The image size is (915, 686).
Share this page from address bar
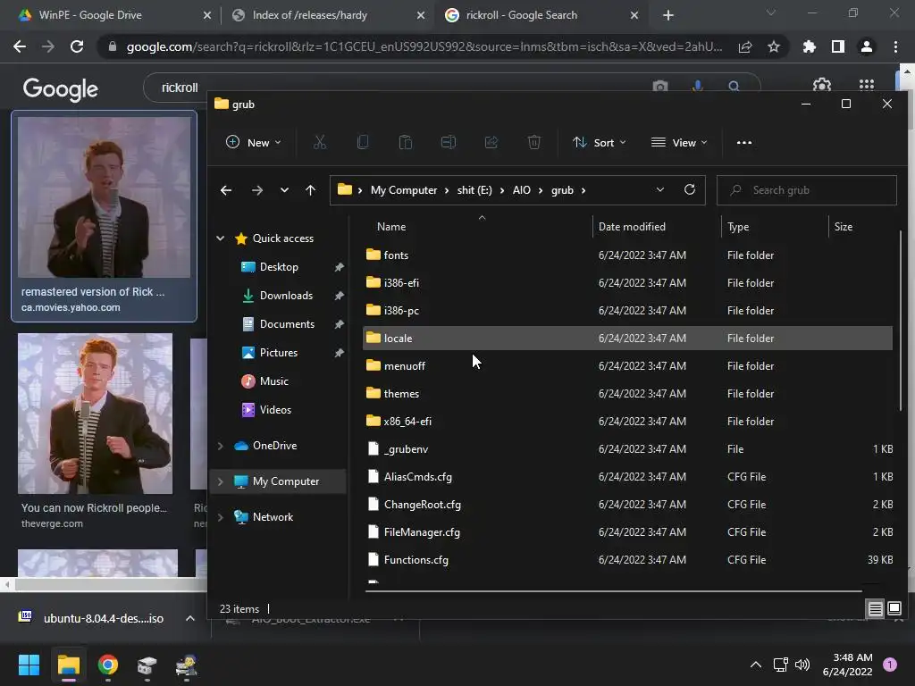point(745,46)
